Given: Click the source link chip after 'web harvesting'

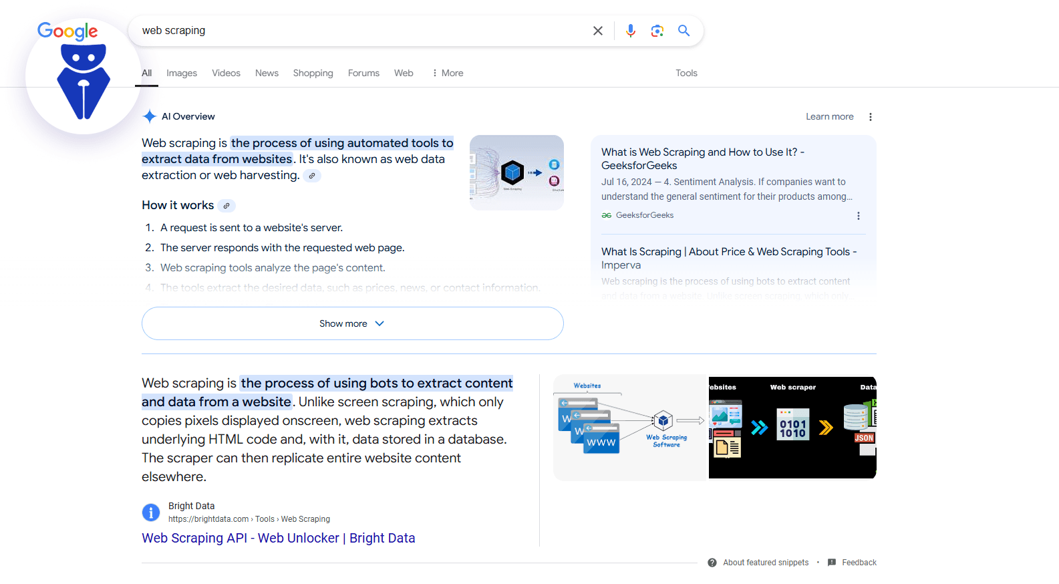Looking at the screenshot, I should (312, 176).
